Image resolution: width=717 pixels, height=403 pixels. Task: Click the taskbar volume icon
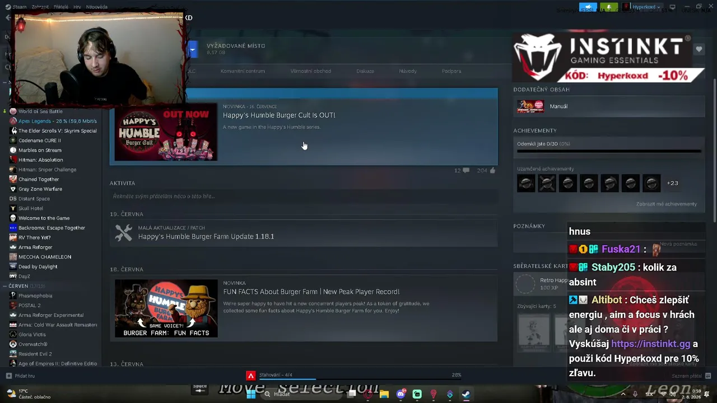(x=673, y=394)
